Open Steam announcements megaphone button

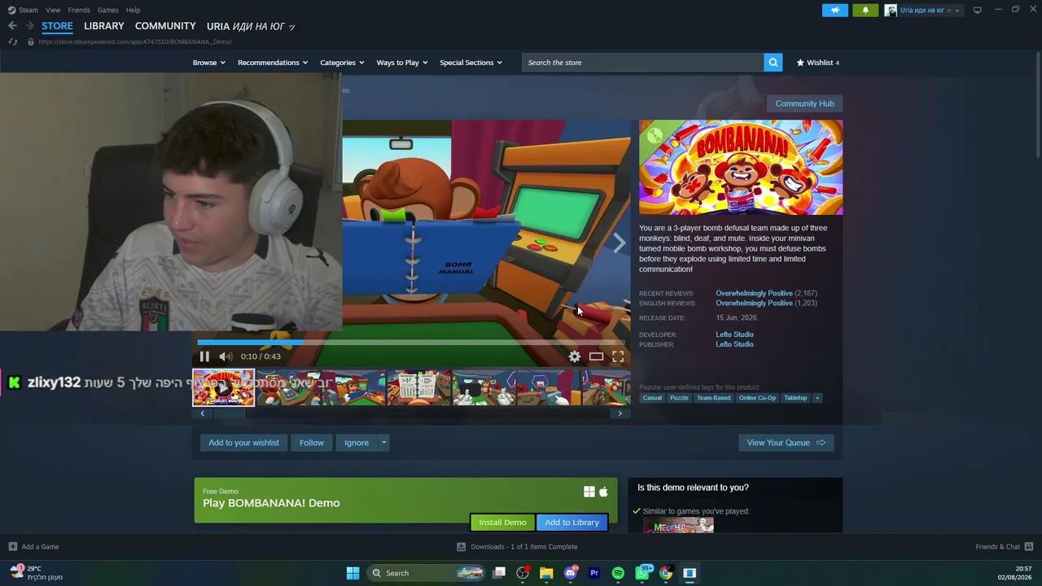pyautogui.click(x=834, y=10)
